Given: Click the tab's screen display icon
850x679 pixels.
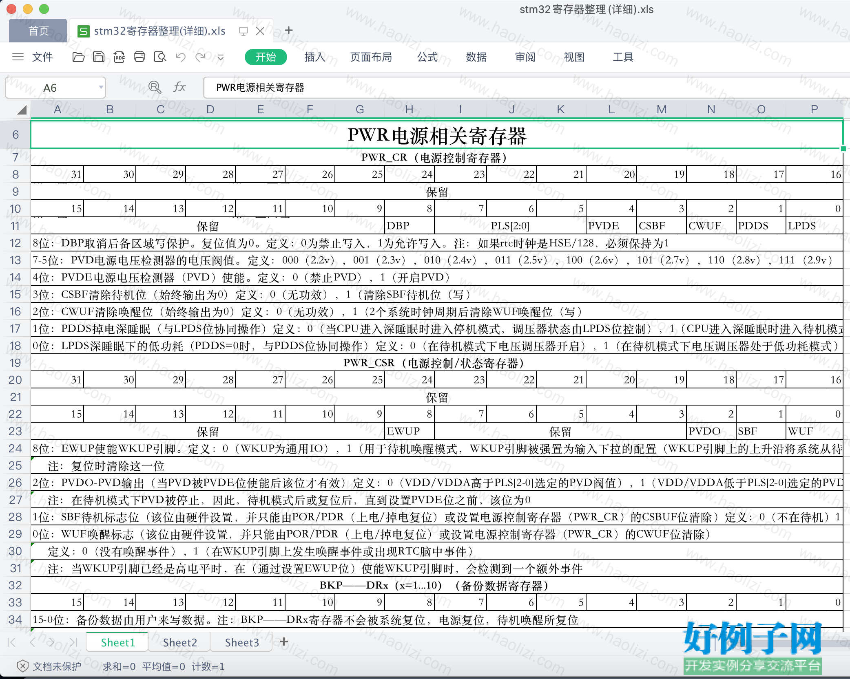Looking at the screenshot, I should (x=243, y=31).
